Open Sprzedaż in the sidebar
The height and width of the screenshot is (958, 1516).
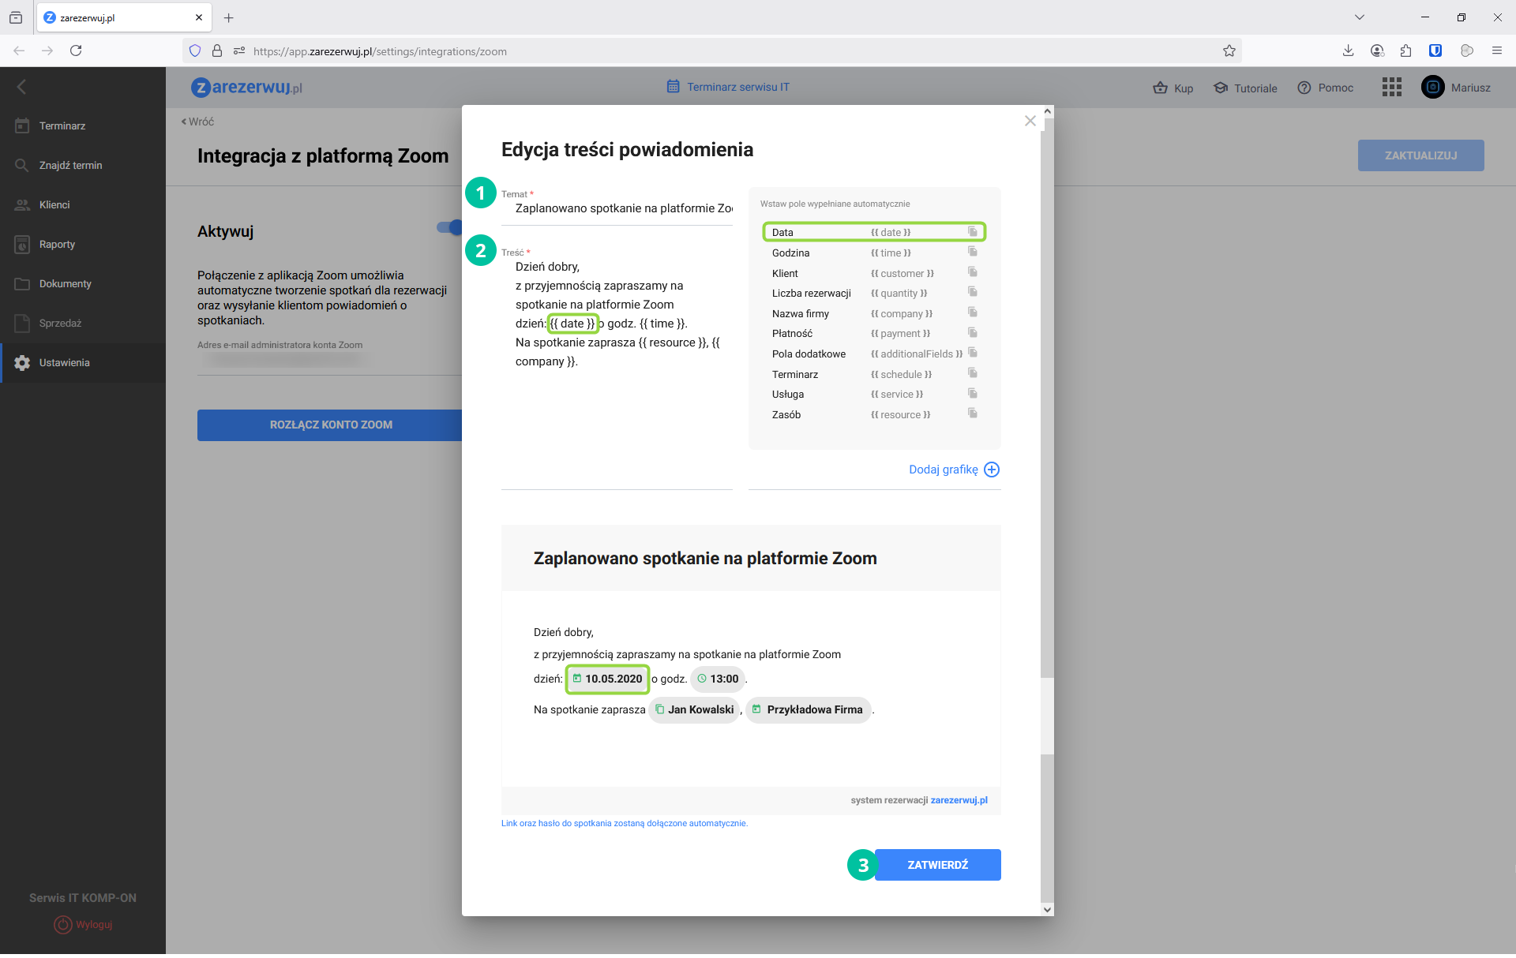click(x=83, y=323)
